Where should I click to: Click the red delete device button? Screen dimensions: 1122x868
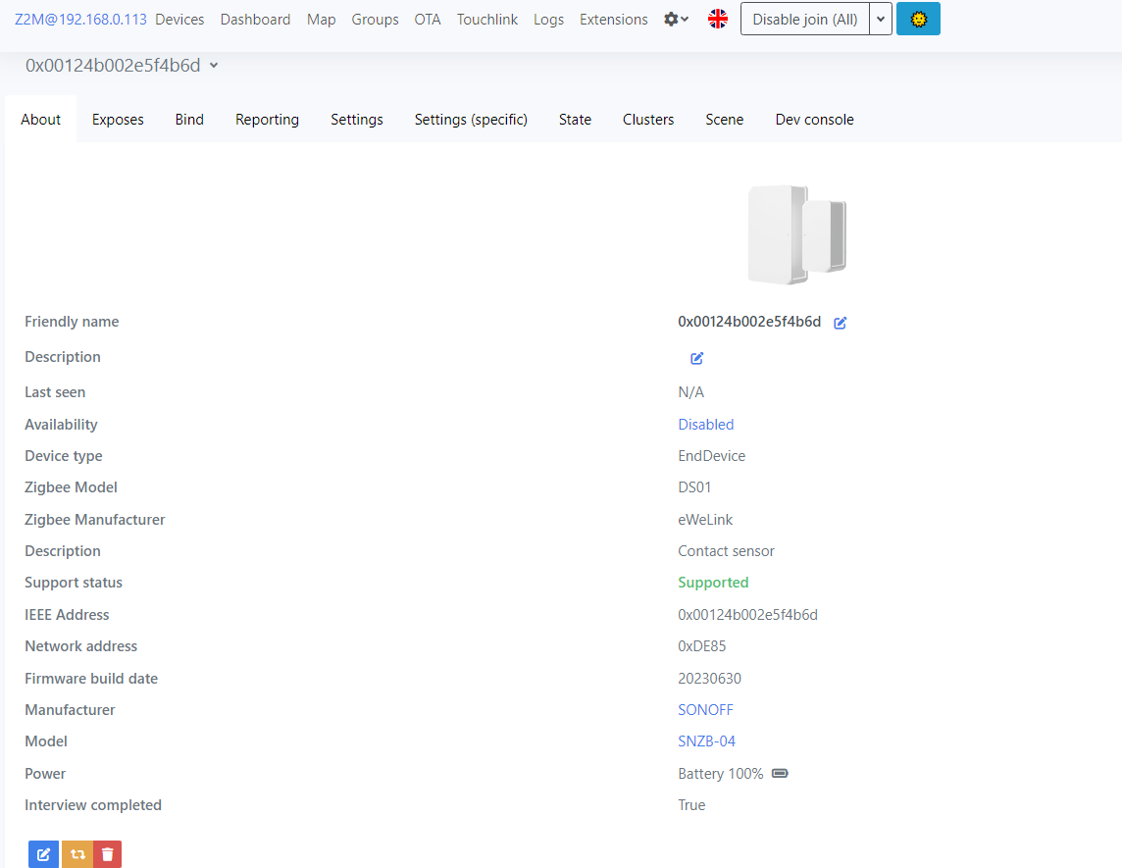point(107,854)
